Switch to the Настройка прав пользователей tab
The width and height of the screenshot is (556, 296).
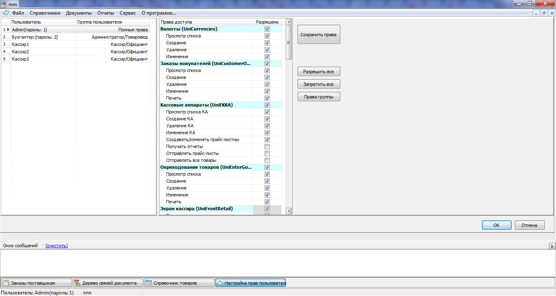click(250, 283)
